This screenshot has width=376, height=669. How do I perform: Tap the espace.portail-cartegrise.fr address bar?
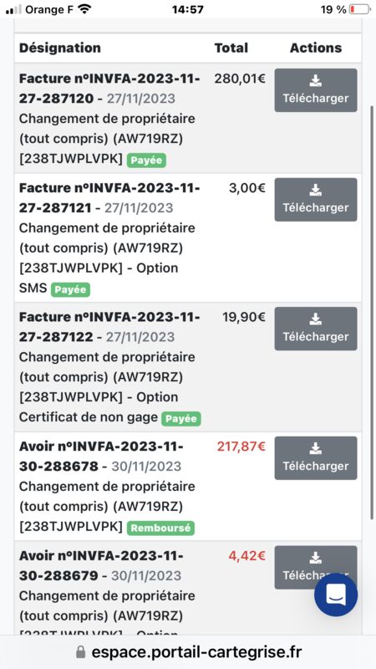pyautogui.click(x=188, y=652)
